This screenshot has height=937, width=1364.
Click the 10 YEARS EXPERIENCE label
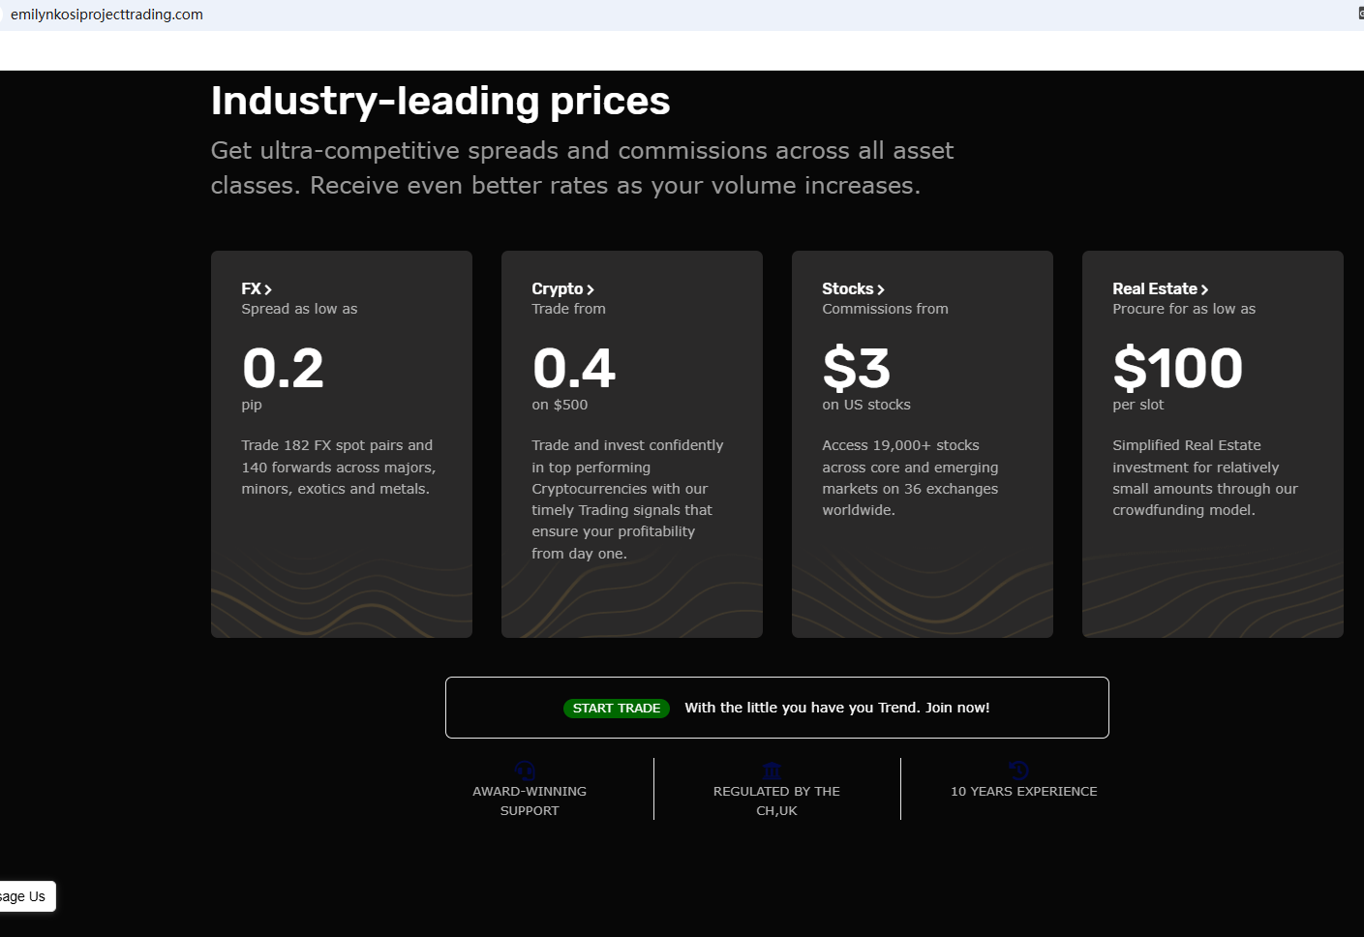click(x=1023, y=791)
